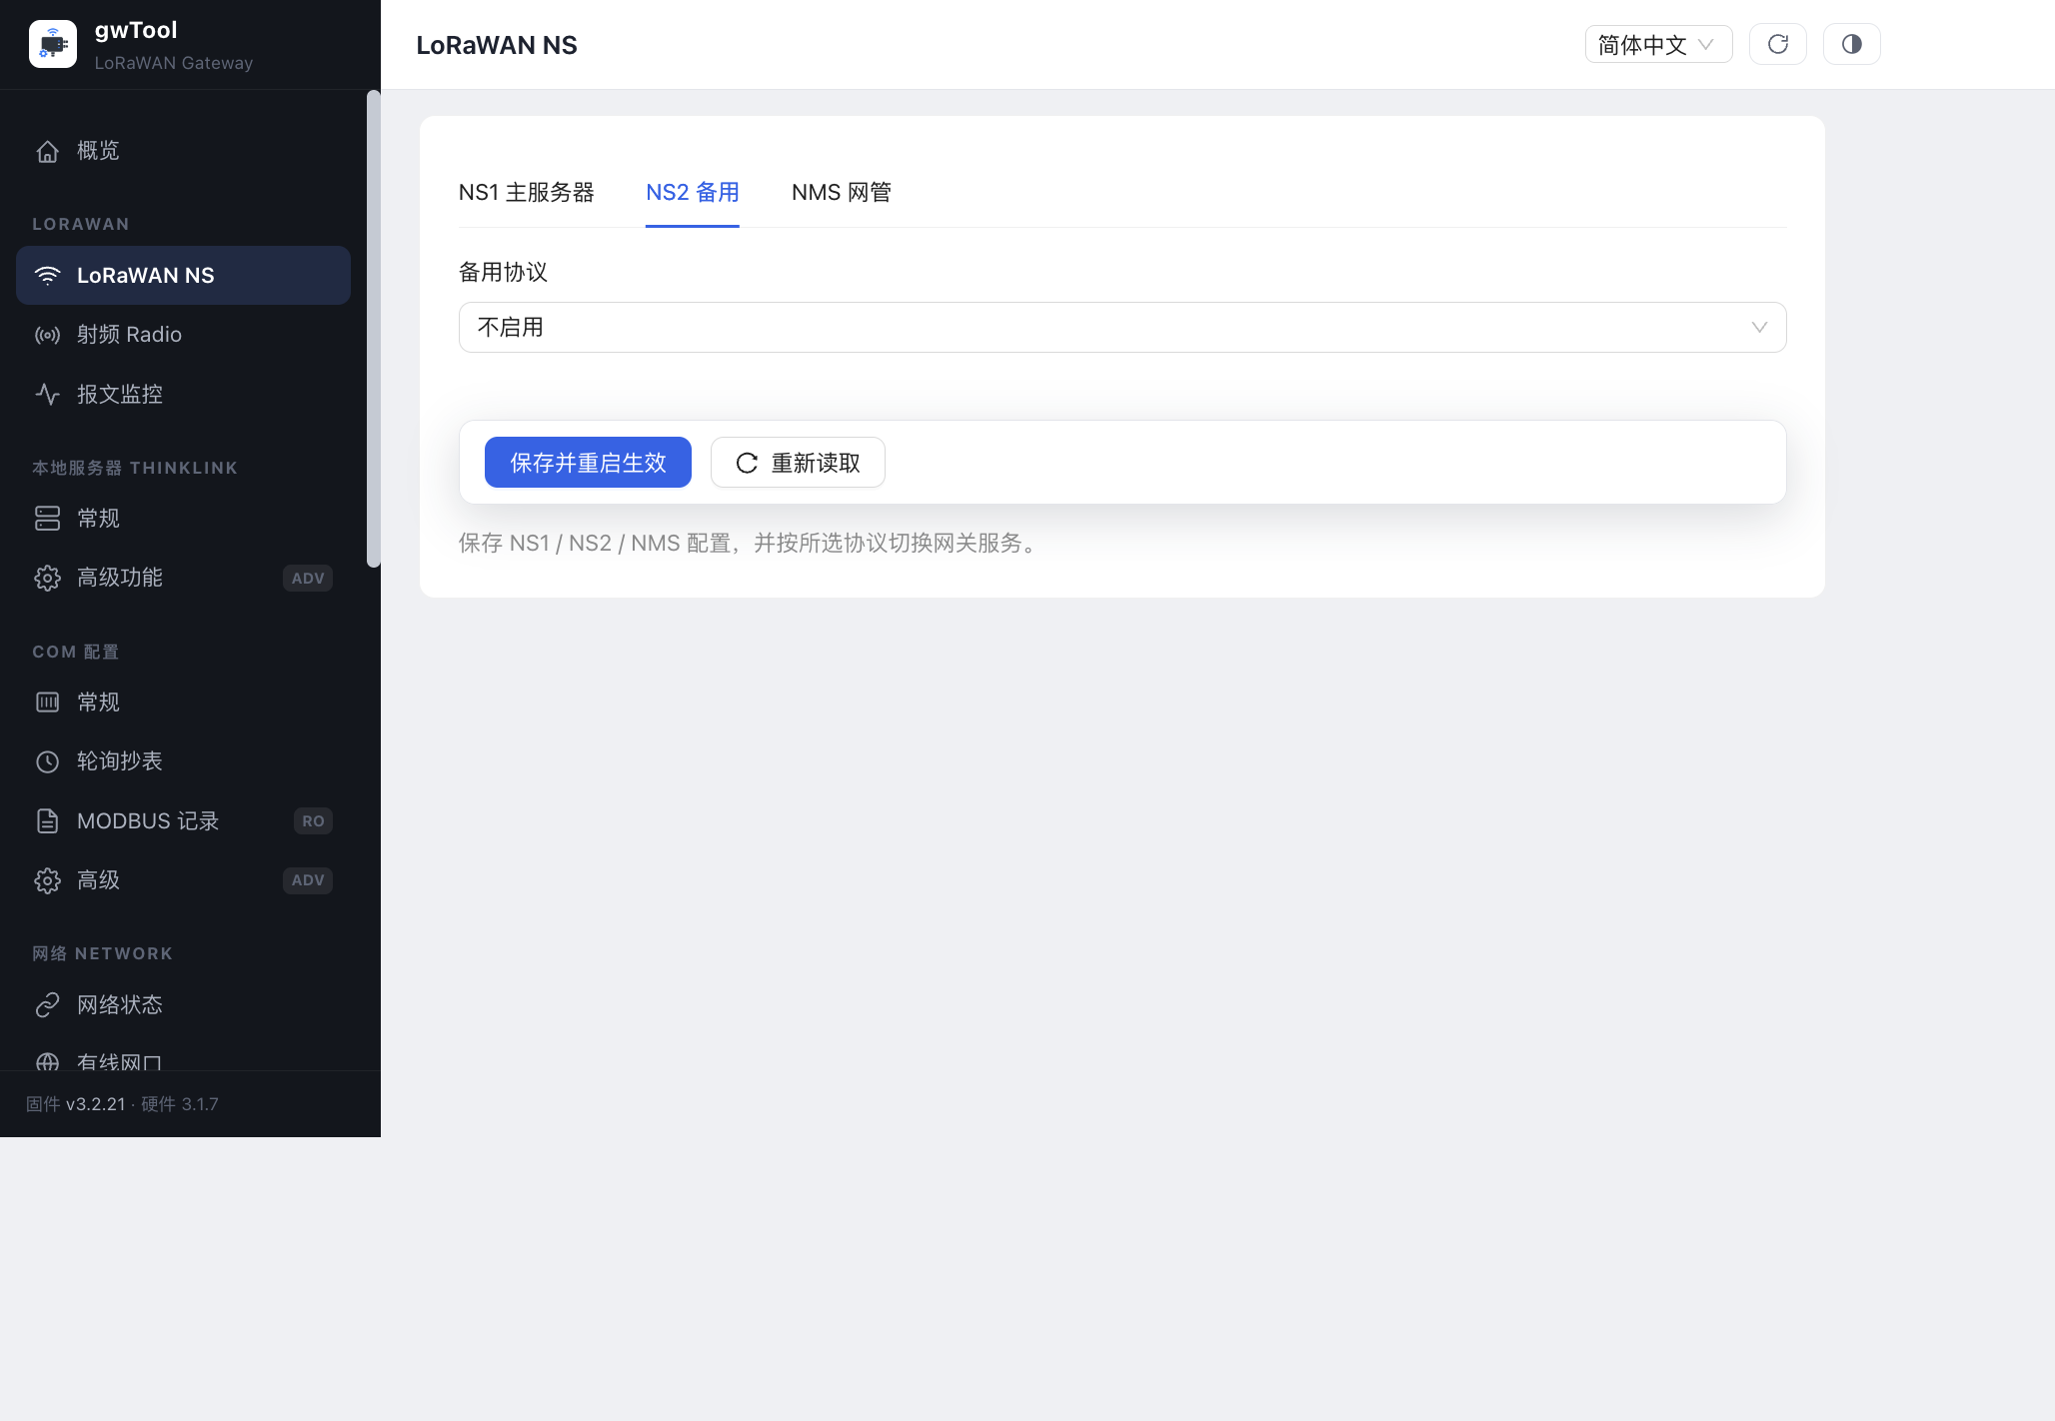Image resolution: width=2055 pixels, height=1421 pixels.
Task: Open LoRaWAN NS sidebar item
Action: [x=183, y=276]
